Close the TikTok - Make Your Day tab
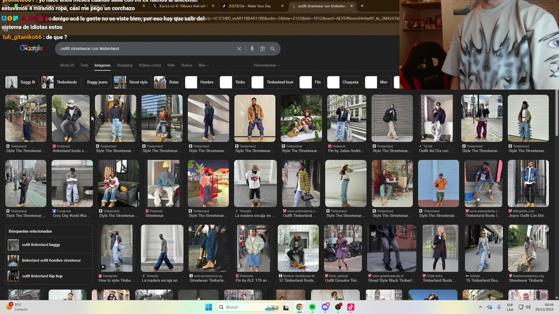 point(282,6)
